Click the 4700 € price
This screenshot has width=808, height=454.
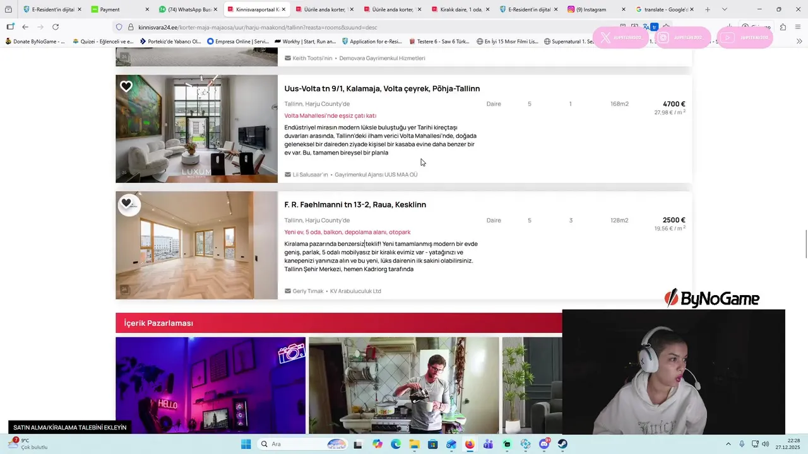point(674,104)
